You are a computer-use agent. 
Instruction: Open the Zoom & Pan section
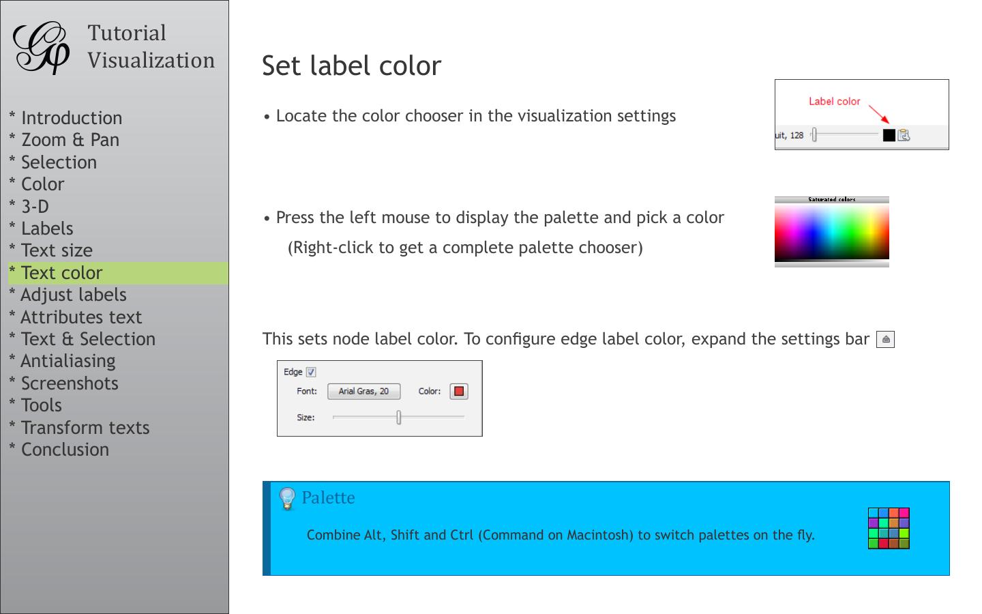70,140
